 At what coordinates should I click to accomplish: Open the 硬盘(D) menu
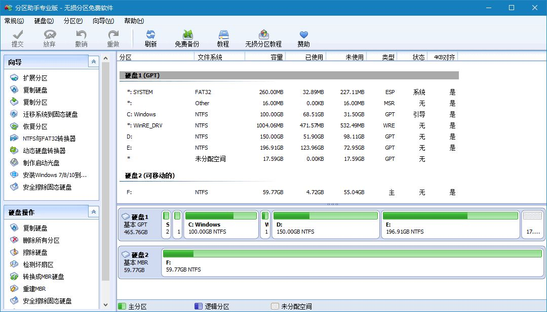tap(44, 21)
